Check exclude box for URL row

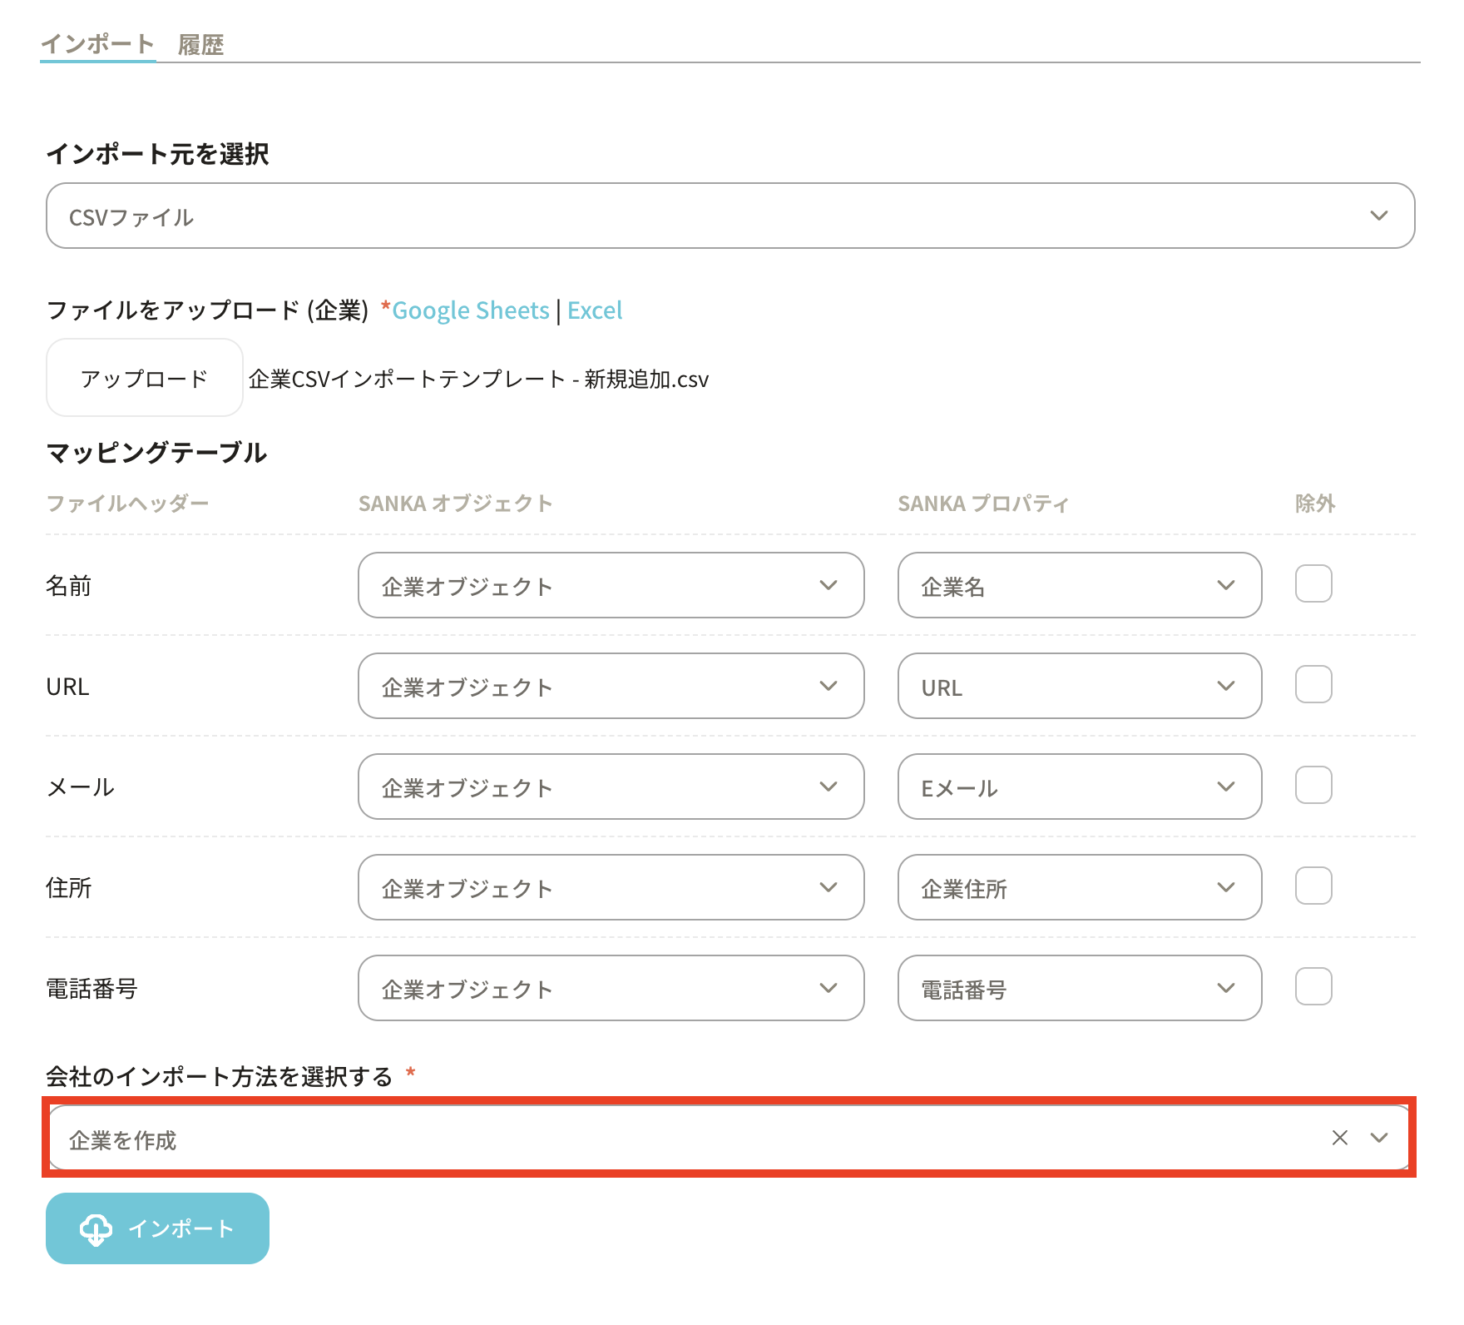coord(1313,685)
